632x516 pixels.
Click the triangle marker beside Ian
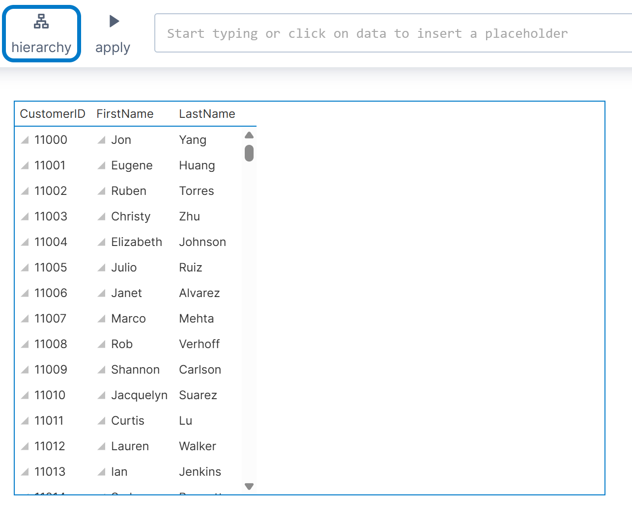[x=102, y=472]
